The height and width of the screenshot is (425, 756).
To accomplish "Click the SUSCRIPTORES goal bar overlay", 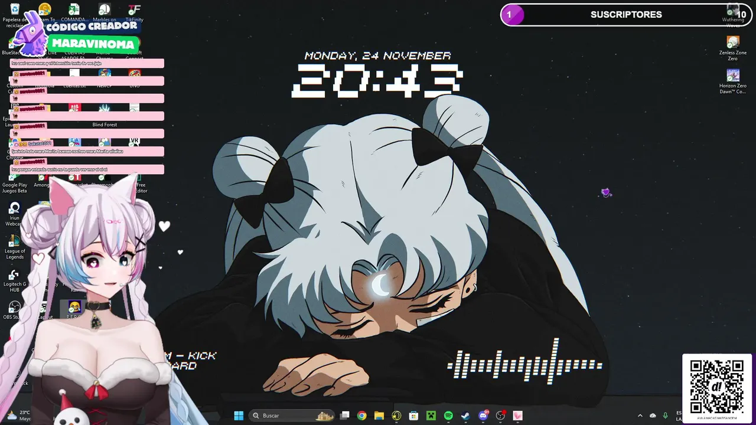I will (x=626, y=15).
